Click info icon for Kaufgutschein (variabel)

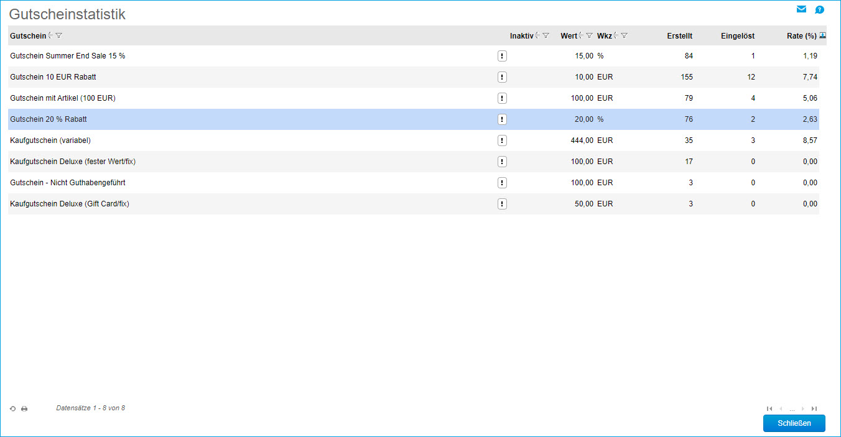502,140
